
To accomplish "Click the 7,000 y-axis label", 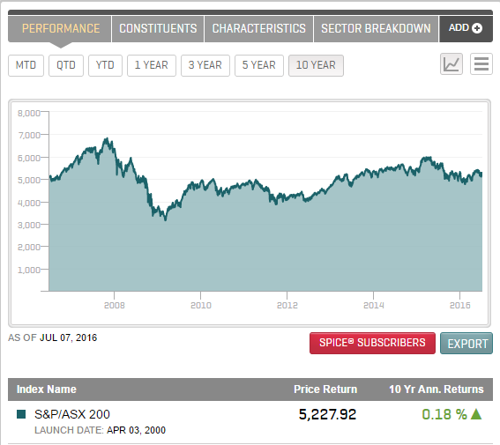I will coord(29,136).
